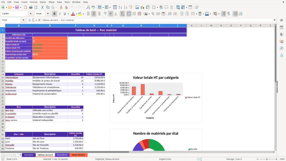Insert hyperlink globe icon
This screenshot has height=161, width=286.
(x=161, y=7)
